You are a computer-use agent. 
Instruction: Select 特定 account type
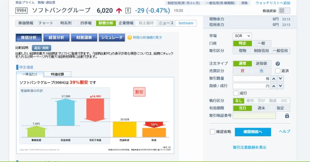point(242,43)
